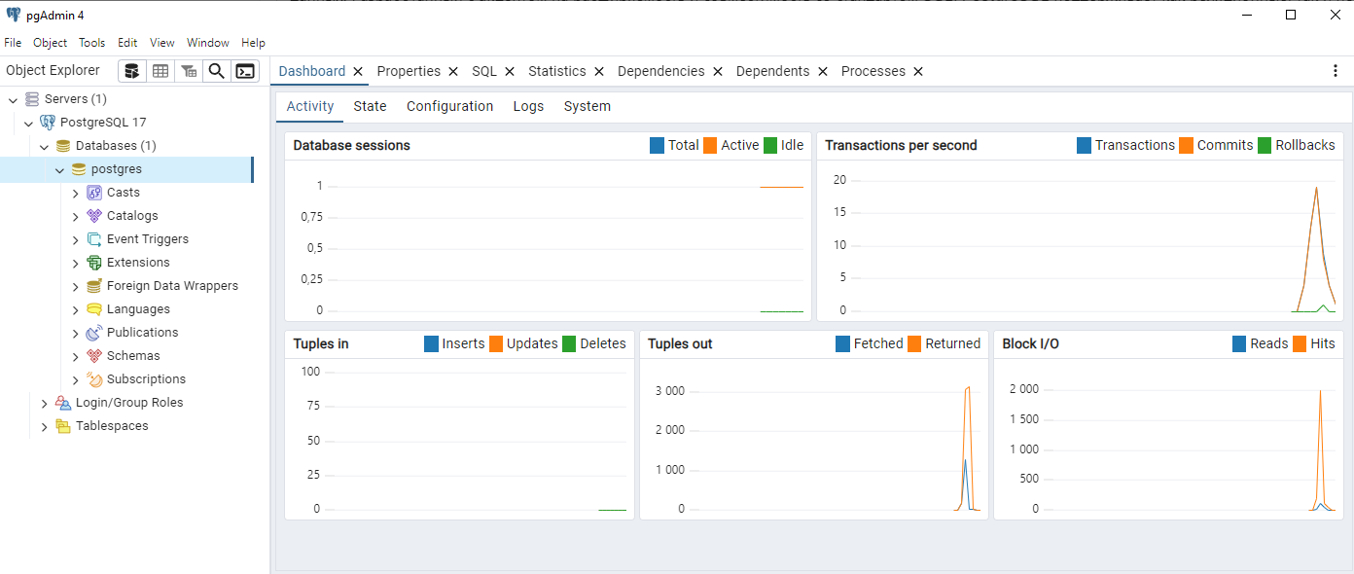Collapse the Servers tree node

(13, 99)
